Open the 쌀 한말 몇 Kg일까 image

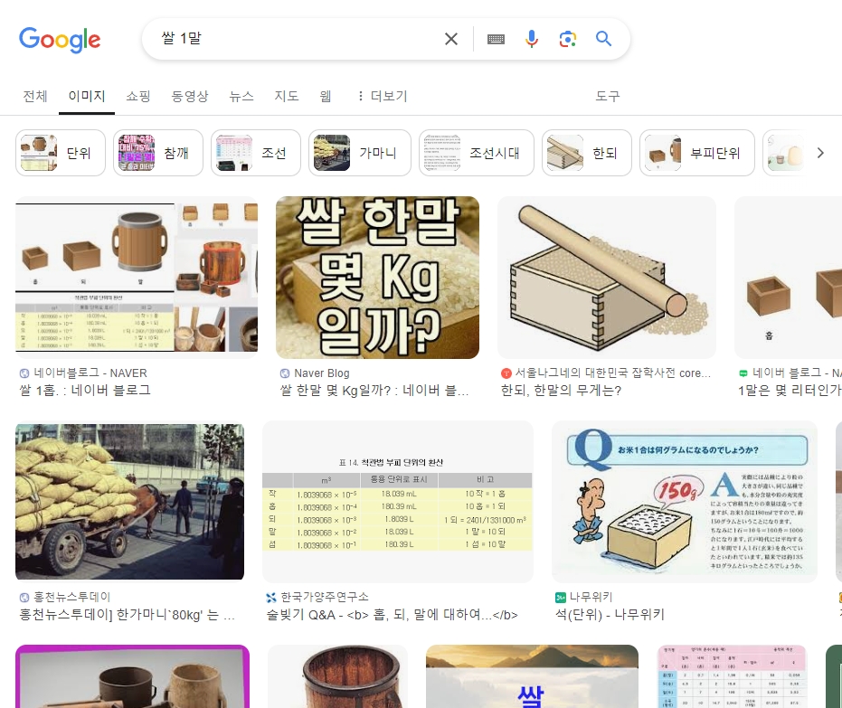coord(377,278)
